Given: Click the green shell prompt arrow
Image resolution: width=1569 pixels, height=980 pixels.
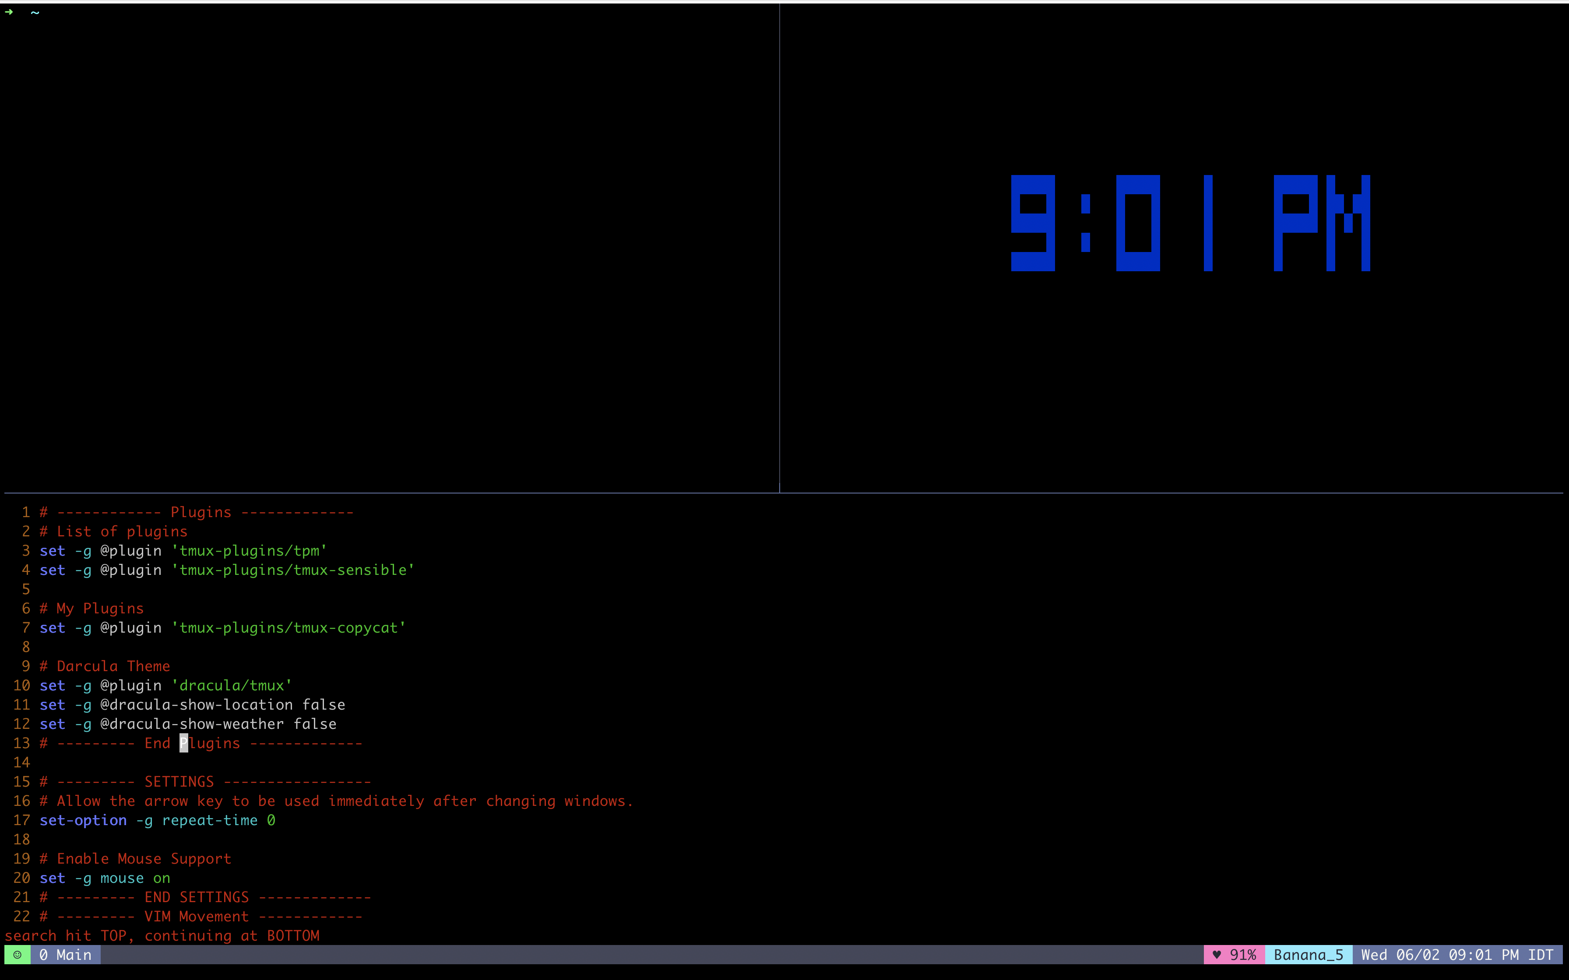Looking at the screenshot, I should (8, 12).
